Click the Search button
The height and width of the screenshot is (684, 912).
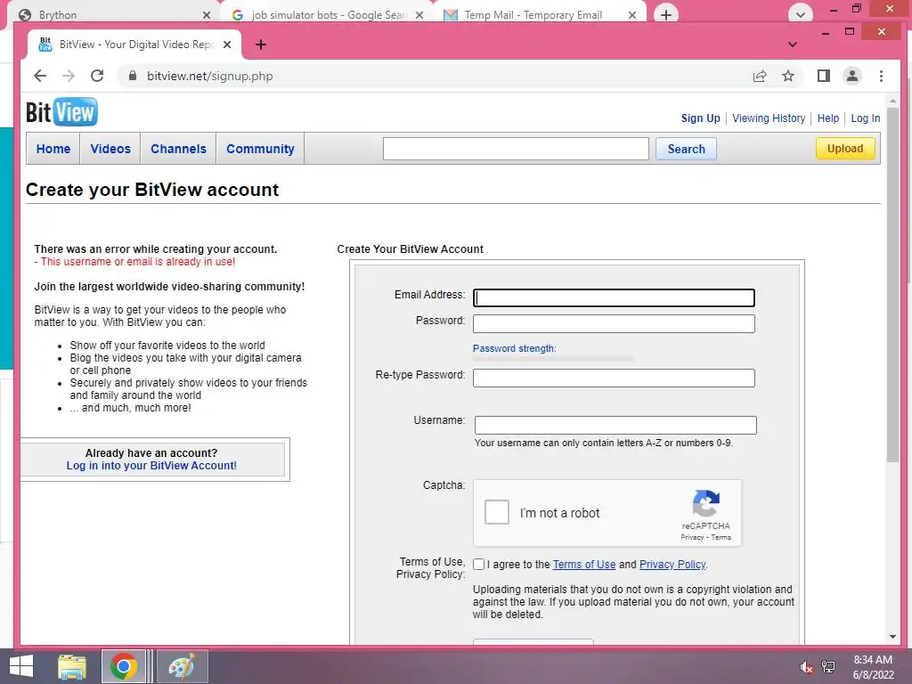[687, 149]
